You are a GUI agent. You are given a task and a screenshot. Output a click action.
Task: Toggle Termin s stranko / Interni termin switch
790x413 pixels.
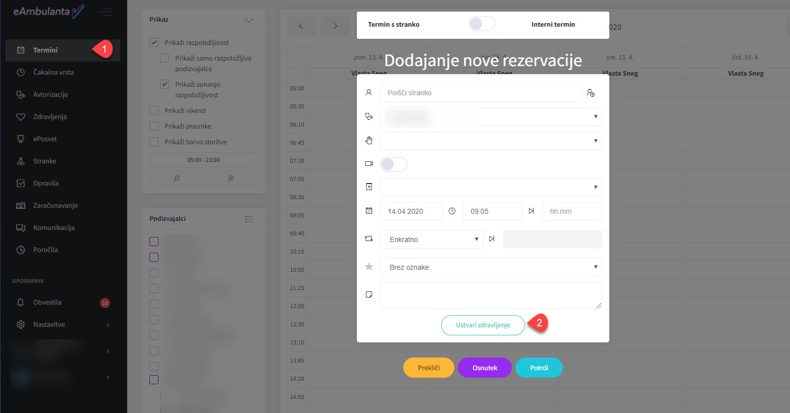(x=482, y=24)
